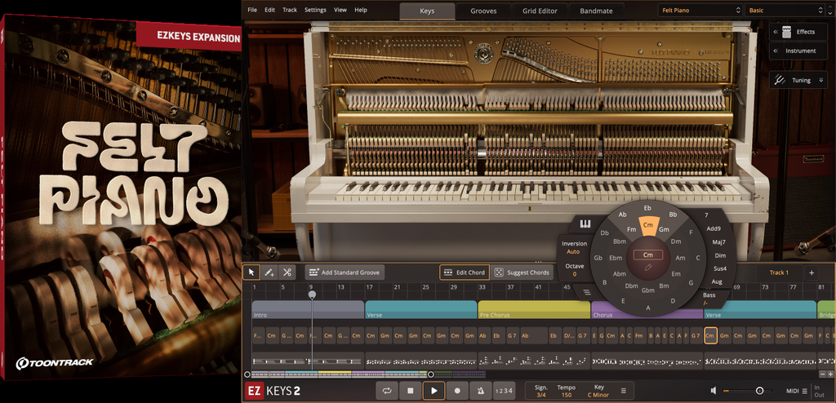Click the Tuning fork icon
Viewport: 836px width, 403px height.
780,80
